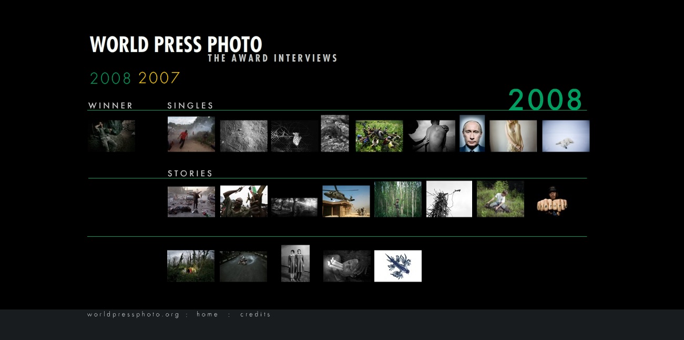Select the tangled utility pole thumbnail
The image size is (684, 340).
[449, 199]
